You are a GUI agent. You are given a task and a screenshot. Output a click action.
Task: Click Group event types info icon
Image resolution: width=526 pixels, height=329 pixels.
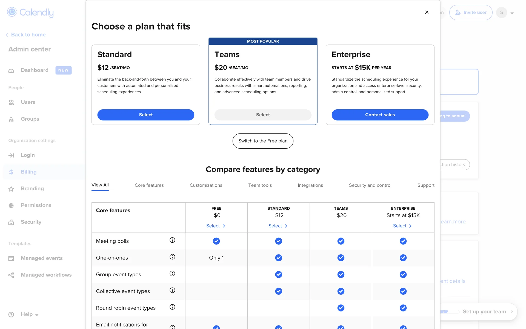click(172, 274)
